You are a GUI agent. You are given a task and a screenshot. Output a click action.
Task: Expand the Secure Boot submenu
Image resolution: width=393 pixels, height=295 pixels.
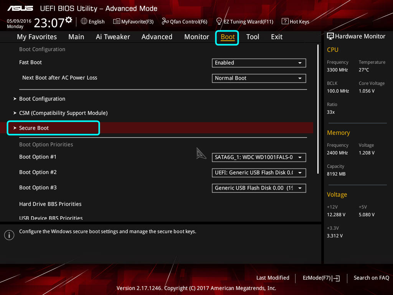34,128
